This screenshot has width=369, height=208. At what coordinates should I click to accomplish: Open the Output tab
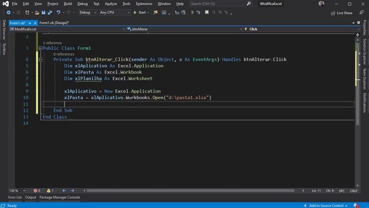pyautogui.click(x=31, y=197)
